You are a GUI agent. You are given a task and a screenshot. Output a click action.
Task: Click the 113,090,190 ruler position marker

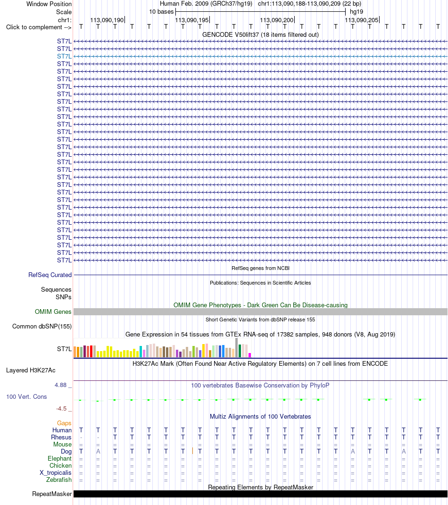pyautogui.click(x=107, y=20)
